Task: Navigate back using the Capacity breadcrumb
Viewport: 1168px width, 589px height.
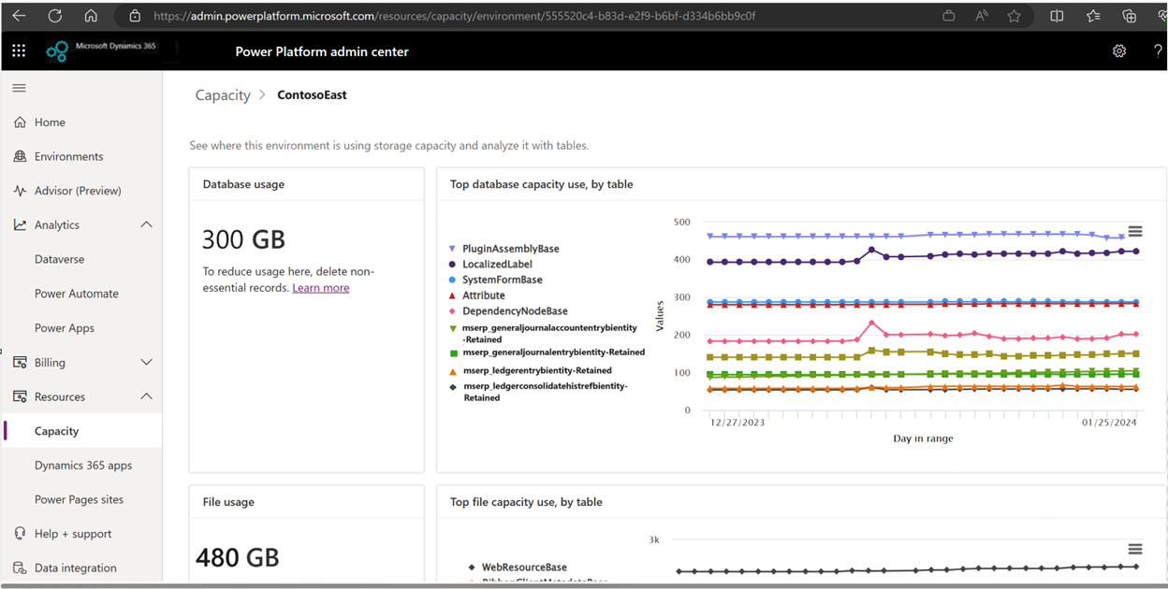Action: (x=223, y=94)
